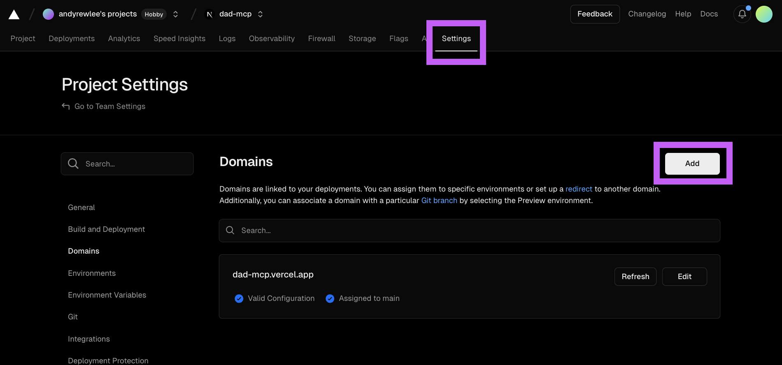Switch to the Storage tab
The height and width of the screenshot is (365, 782).
[362, 38]
